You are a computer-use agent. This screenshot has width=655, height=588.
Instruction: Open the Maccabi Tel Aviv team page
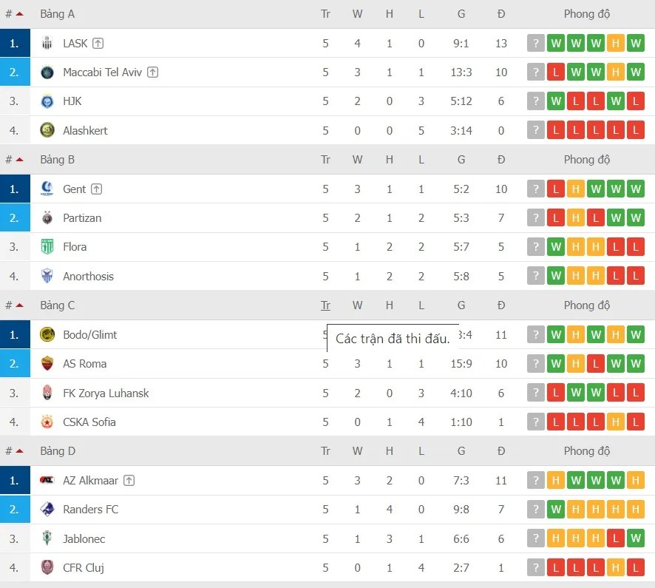click(103, 72)
